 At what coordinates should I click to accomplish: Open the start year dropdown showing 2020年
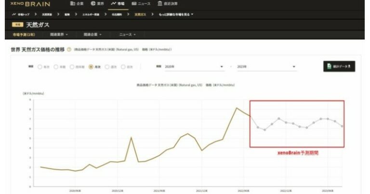[x=194, y=67]
